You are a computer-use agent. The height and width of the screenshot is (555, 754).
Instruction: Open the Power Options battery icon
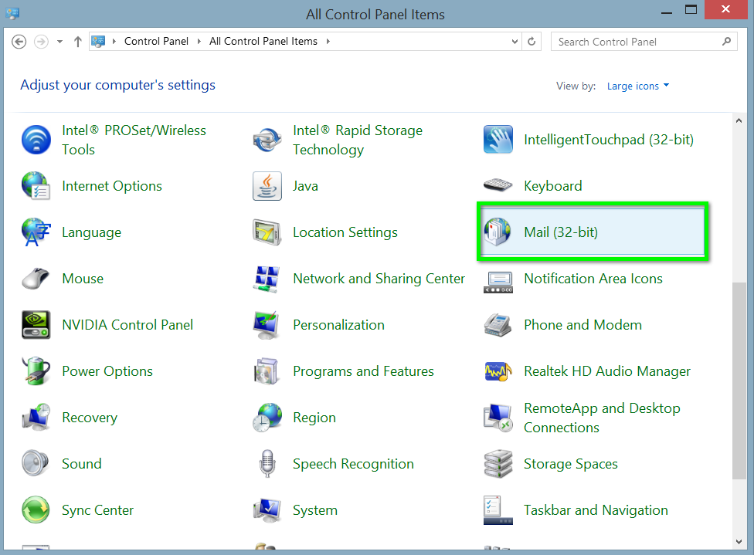(36, 371)
